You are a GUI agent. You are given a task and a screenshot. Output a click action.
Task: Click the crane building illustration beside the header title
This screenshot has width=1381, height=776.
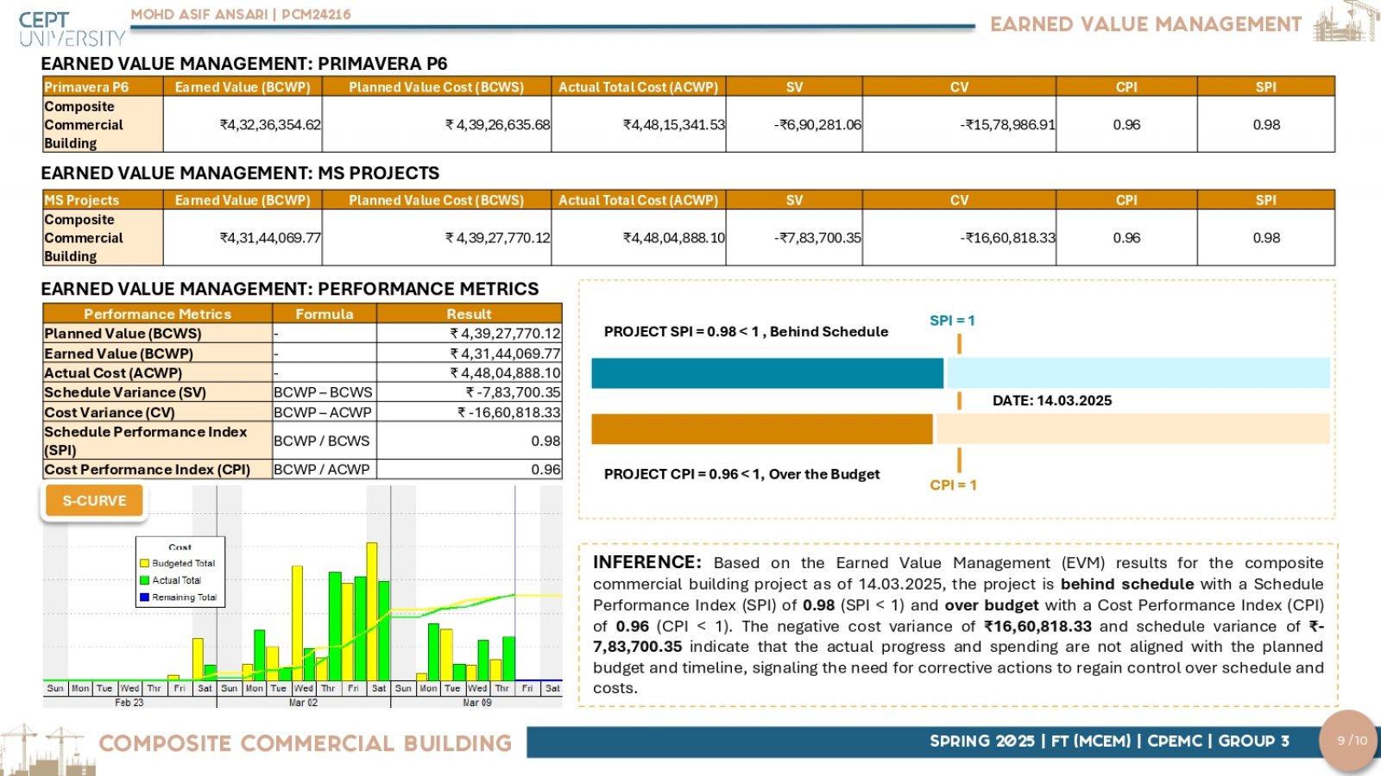(x=1346, y=22)
